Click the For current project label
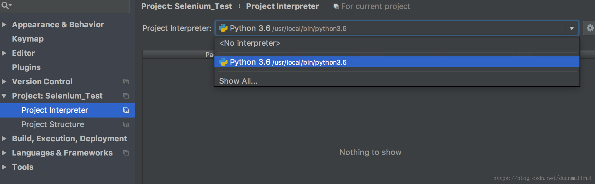Image resolution: width=595 pixels, height=184 pixels. click(x=376, y=6)
